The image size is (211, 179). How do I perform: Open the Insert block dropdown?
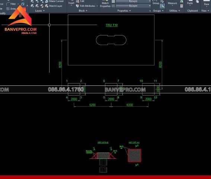coord(71,3)
